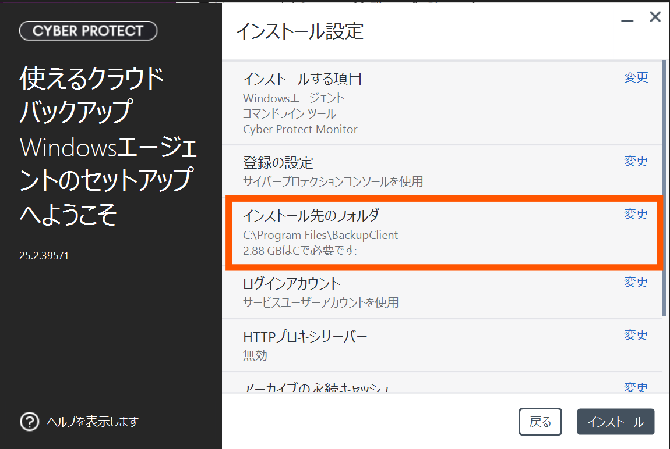The image size is (670, 449).
Task: Select the Cyber Protect Monitor text
Action: coord(300,129)
